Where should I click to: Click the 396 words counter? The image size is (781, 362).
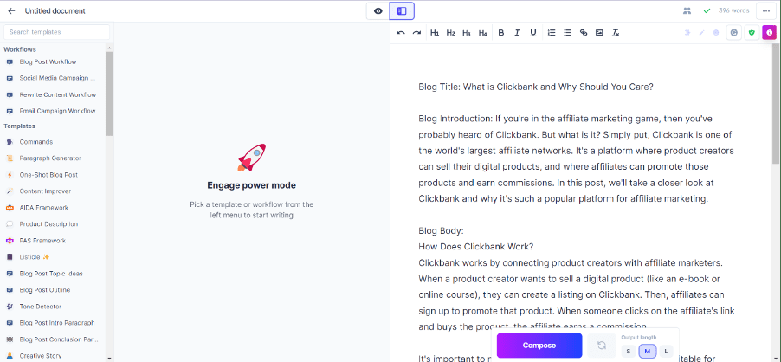pyautogui.click(x=733, y=10)
